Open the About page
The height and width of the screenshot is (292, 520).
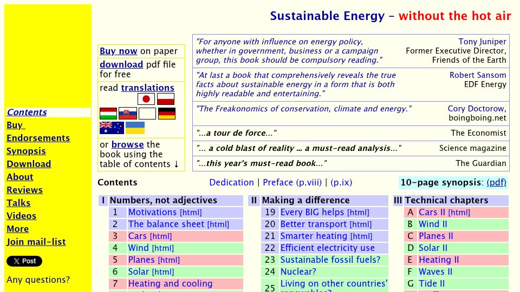pos(20,177)
